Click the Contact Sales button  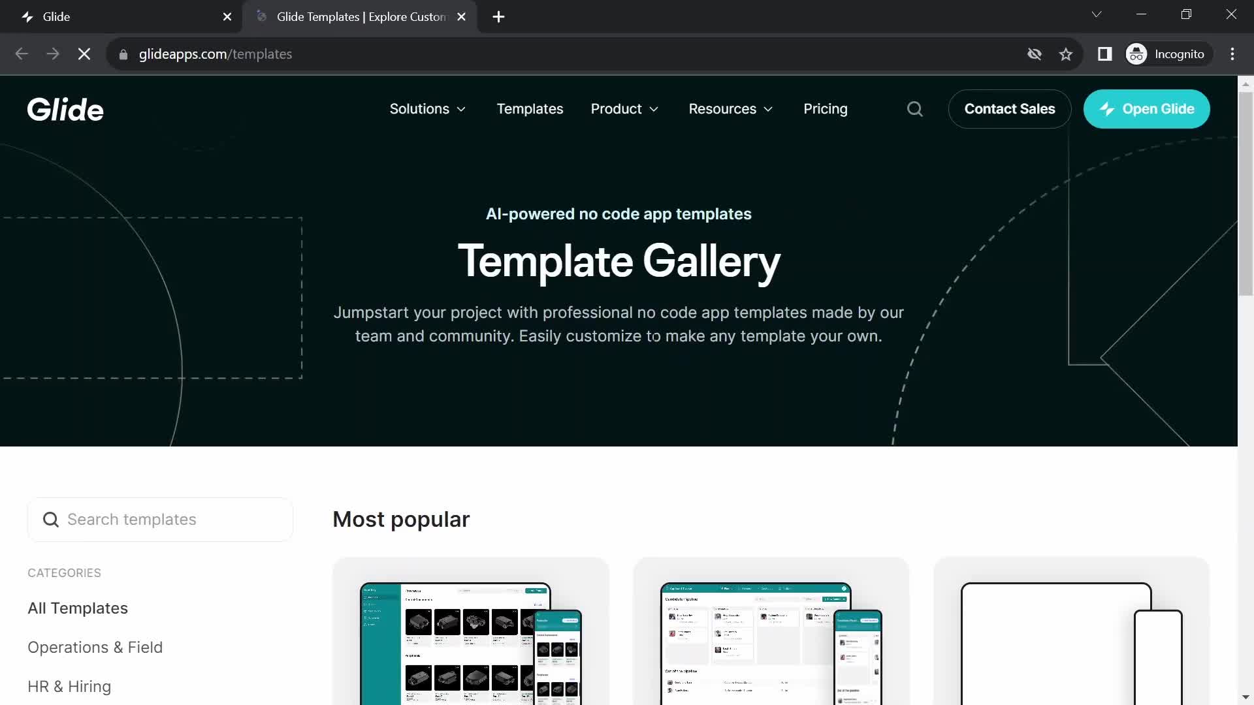(x=1010, y=108)
